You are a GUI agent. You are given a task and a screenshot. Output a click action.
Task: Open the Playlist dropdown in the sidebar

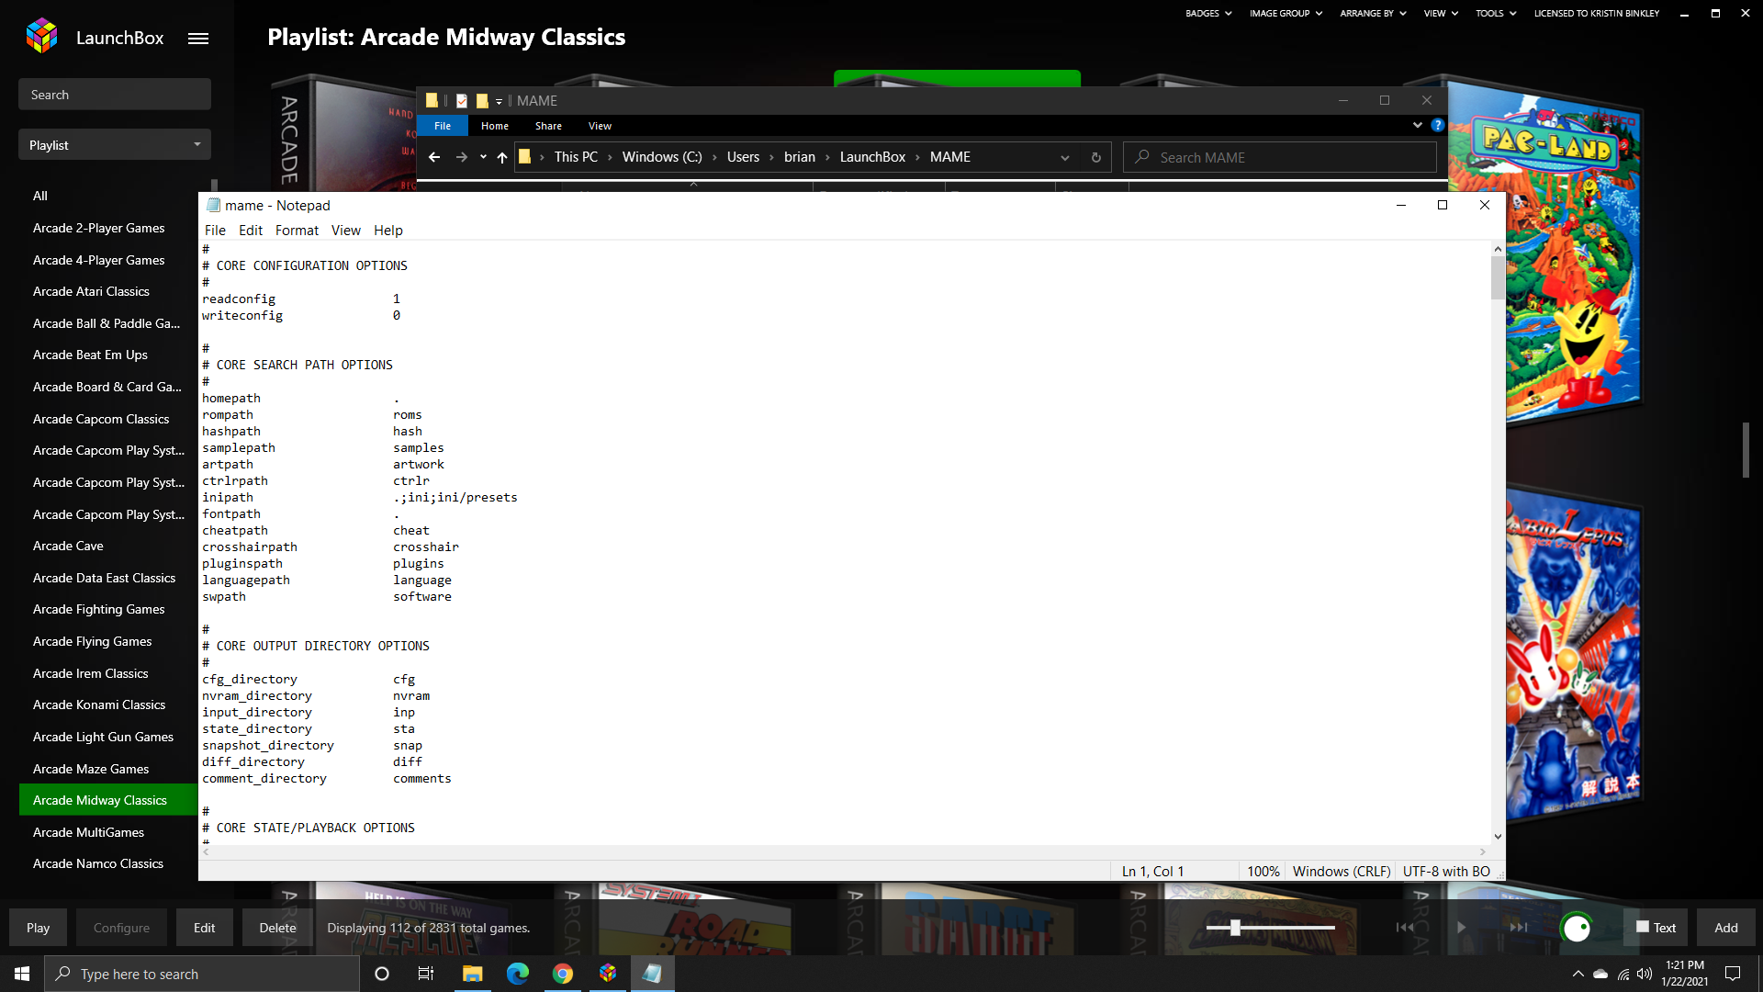point(115,145)
